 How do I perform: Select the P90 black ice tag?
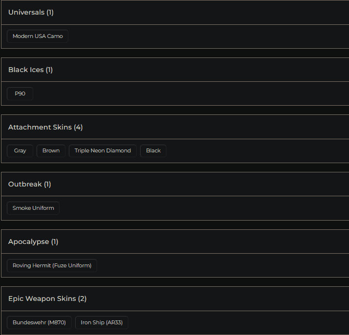point(20,93)
